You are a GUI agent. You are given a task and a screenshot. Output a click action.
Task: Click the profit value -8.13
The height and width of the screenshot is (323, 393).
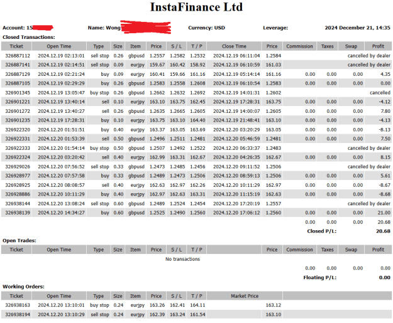pyautogui.click(x=384, y=130)
